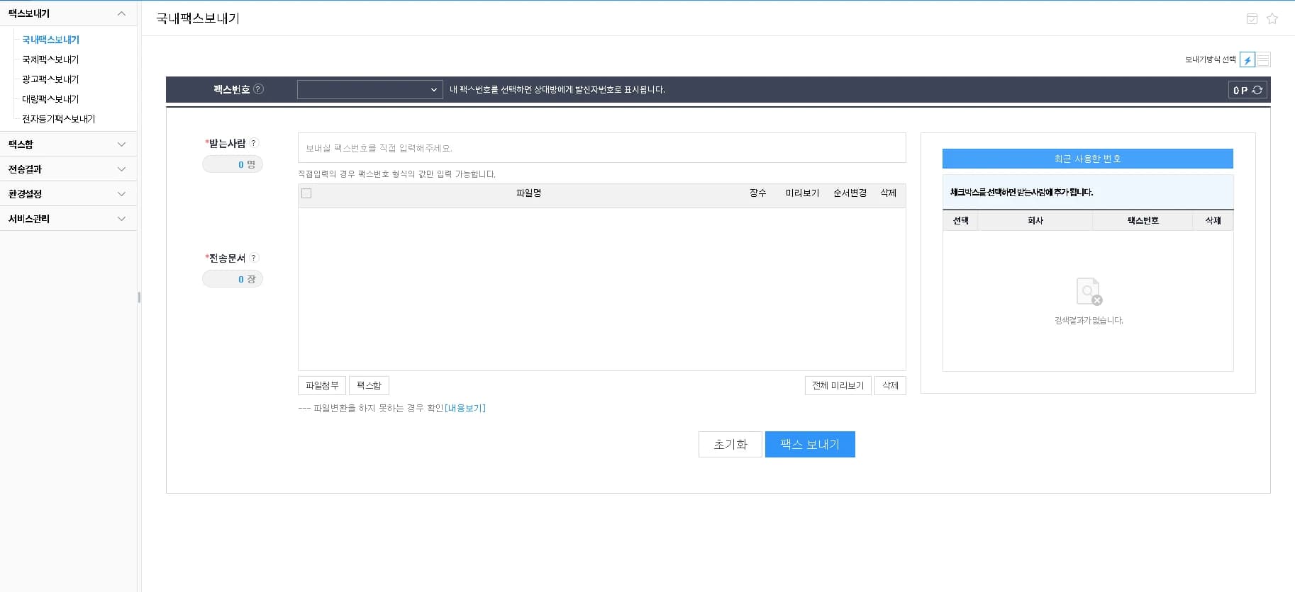1295x592 pixels.
Task: Click the 회사 column header in recent numbers
Action: (1035, 221)
